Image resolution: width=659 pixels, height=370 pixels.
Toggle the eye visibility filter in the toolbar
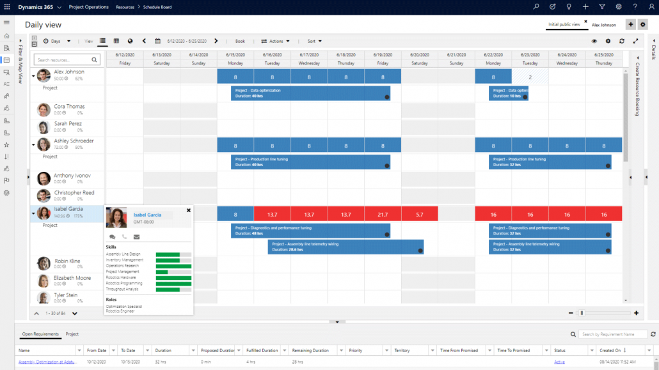click(x=594, y=41)
